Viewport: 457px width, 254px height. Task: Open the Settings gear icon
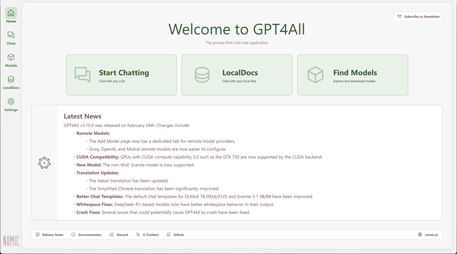pyautogui.click(x=11, y=102)
